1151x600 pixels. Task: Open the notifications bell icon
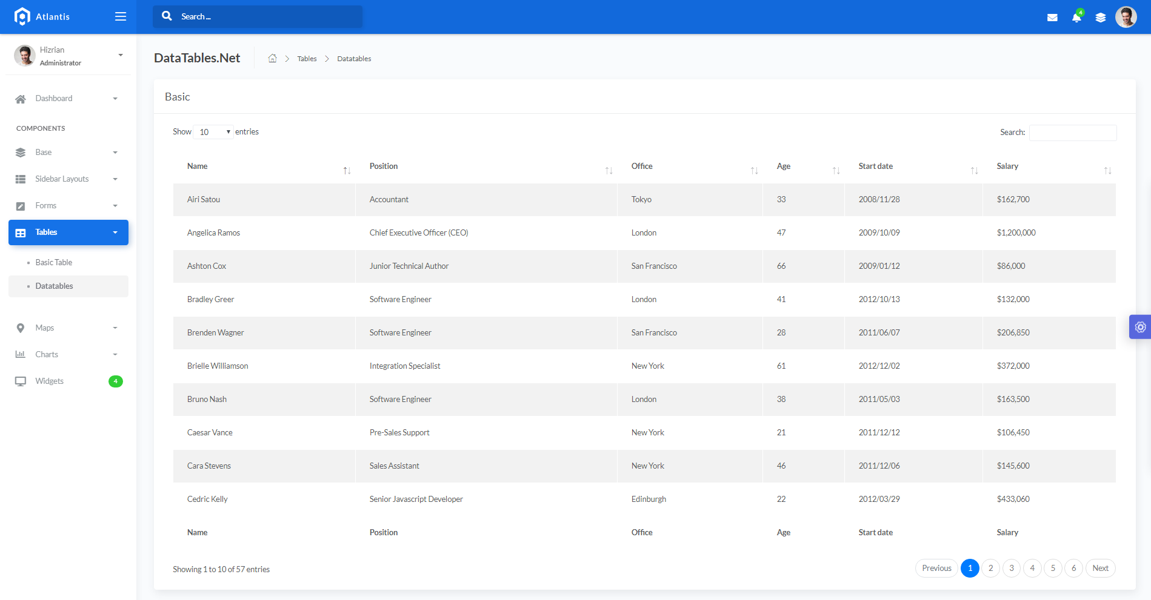[x=1076, y=18]
